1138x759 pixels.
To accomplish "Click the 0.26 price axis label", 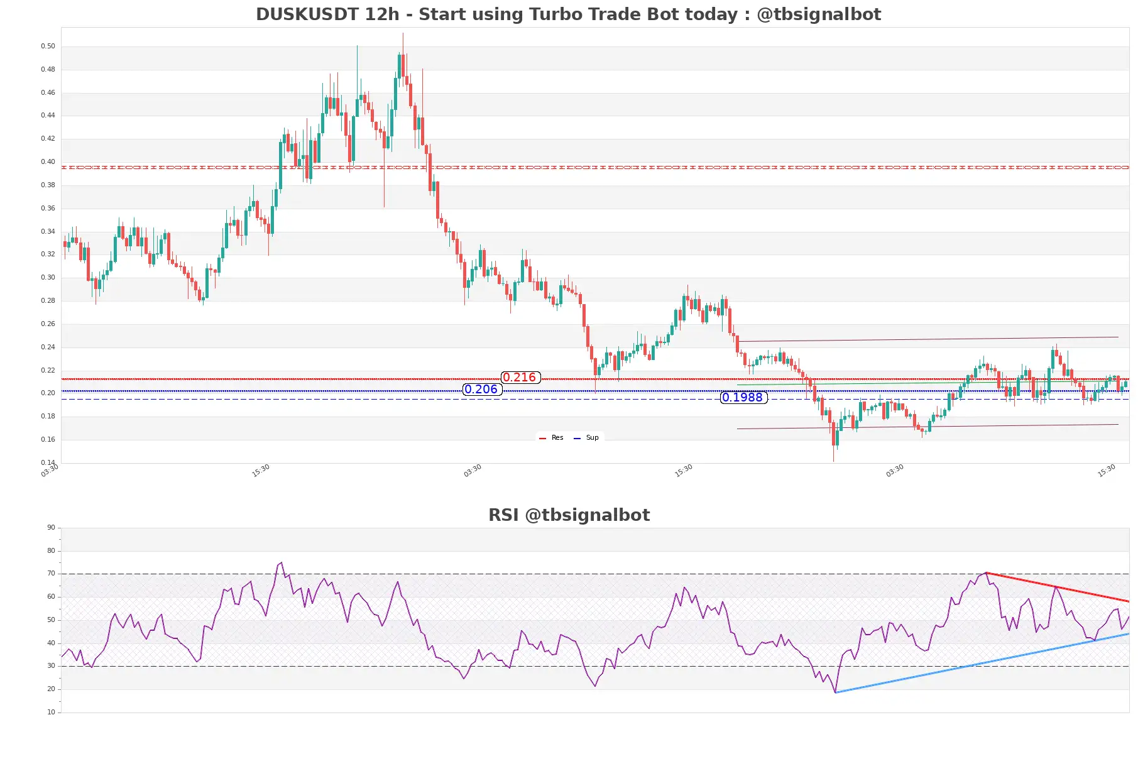I will [48, 324].
